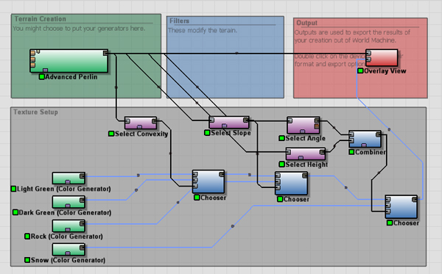Select the Advanced Perlin generator node

coord(69,61)
